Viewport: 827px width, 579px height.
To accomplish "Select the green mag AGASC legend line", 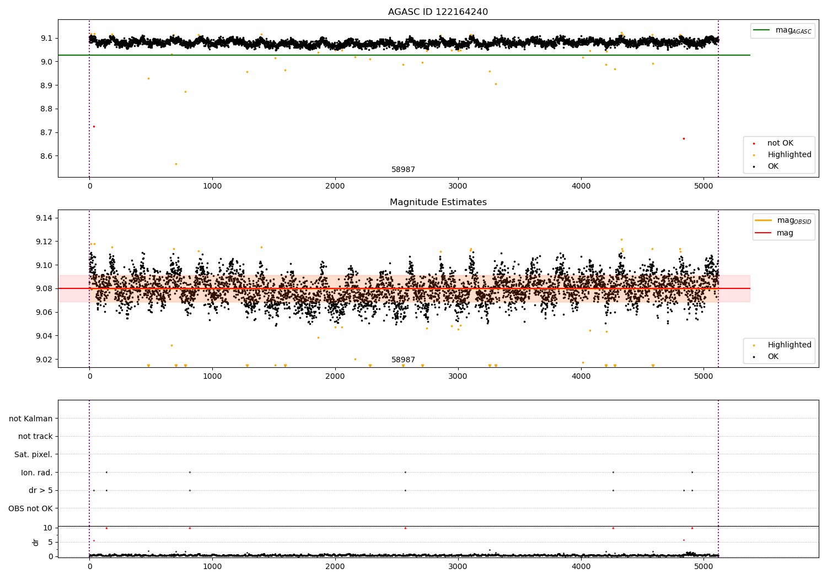I will (x=761, y=30).
